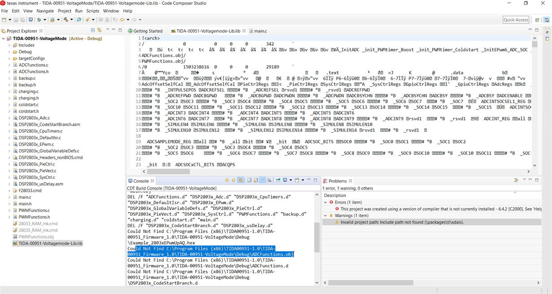Click the Open Perspective icon

[537, 20]
